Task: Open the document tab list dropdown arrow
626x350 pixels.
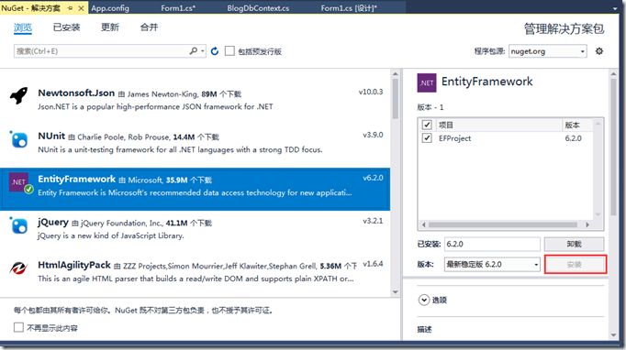Action: tap(615, 8)
